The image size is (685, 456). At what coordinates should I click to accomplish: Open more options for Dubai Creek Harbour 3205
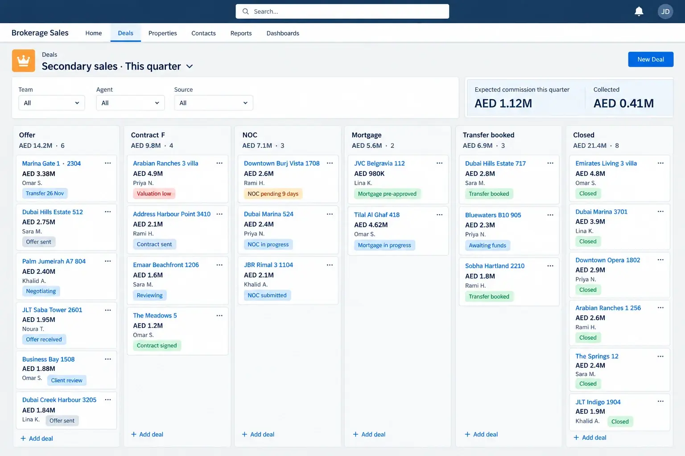point(108,400)
